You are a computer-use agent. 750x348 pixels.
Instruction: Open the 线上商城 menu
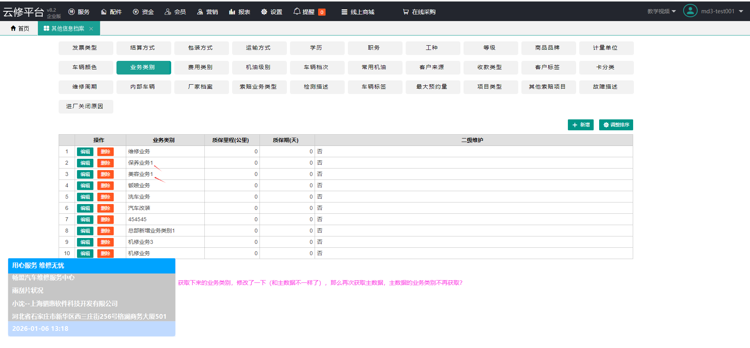click(x=358, y=12)
